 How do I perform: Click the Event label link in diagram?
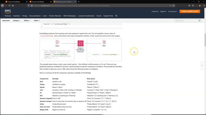pyautogui.click(x=57, y=46)
